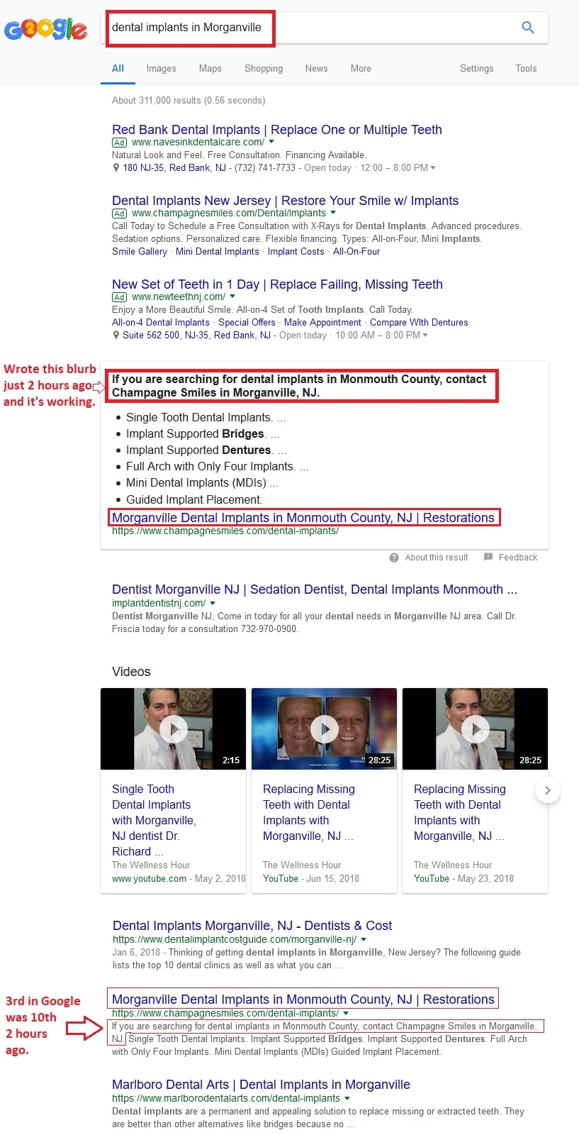Click the Feedback flag icon
Image resolution: width=579 pixels, height=1135 pixels.
click(488, 558)
